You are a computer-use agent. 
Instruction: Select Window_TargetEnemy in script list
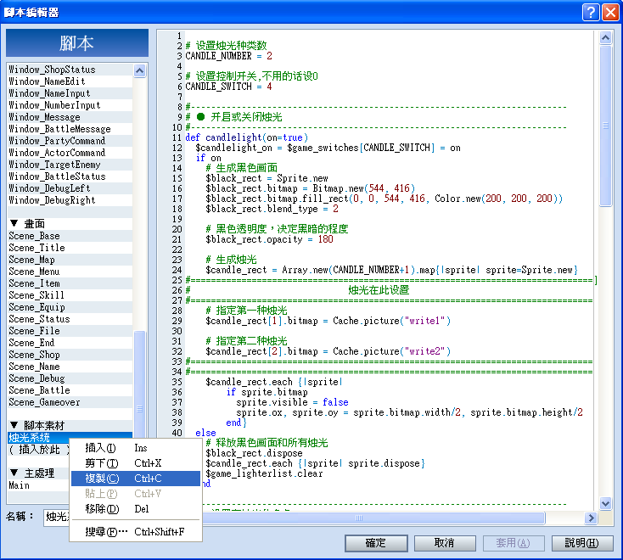[70, 165]
